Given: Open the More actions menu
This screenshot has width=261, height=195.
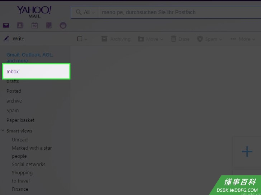Looking at the screenshot, I should coord(243,39).
